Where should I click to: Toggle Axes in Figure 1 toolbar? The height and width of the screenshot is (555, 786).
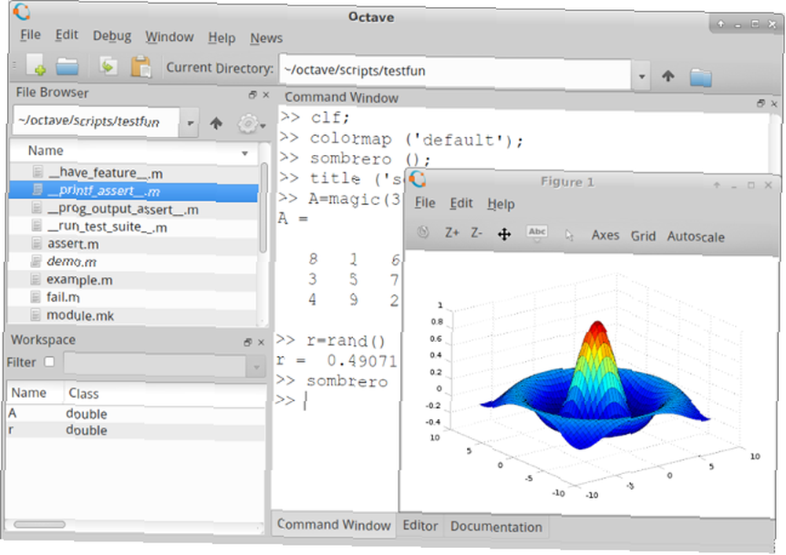tap(605, 235)
